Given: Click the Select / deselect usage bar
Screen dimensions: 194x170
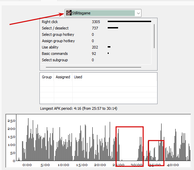Looking at the screenshot, I should pyautogui.click(x=113, y=28).
